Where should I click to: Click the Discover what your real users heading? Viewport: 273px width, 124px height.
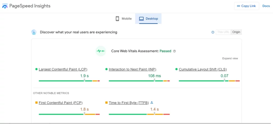[79, 32]
